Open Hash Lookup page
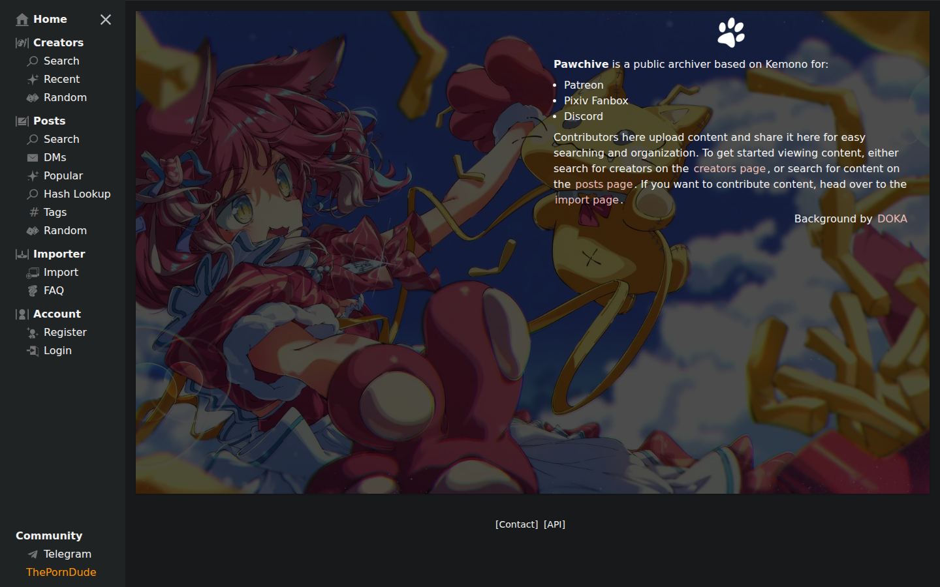This screenshot has height=587, width=940. pyautogui.click(x=77, y=194)
